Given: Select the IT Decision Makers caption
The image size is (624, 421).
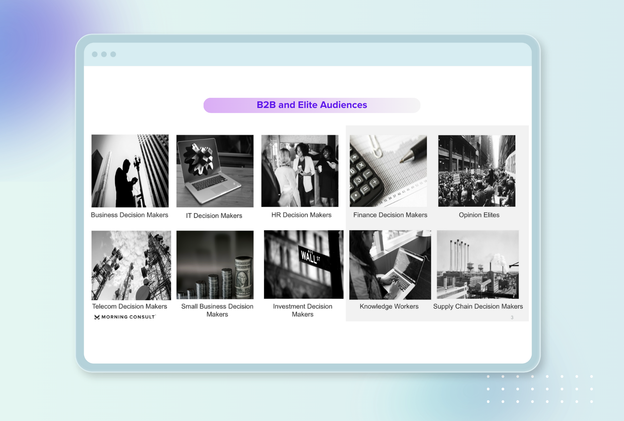Looking at the screenshot, I should (x=214, y=216).
